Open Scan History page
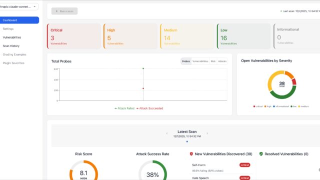320x180 pixels. [x=11, y=46]
